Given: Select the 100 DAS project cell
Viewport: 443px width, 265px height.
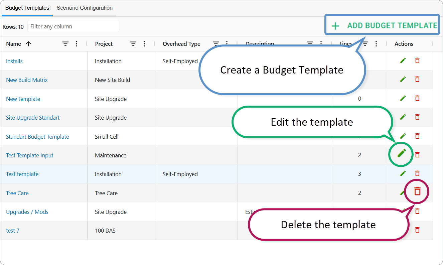Looking at the screenshot, I should (105, 231).
